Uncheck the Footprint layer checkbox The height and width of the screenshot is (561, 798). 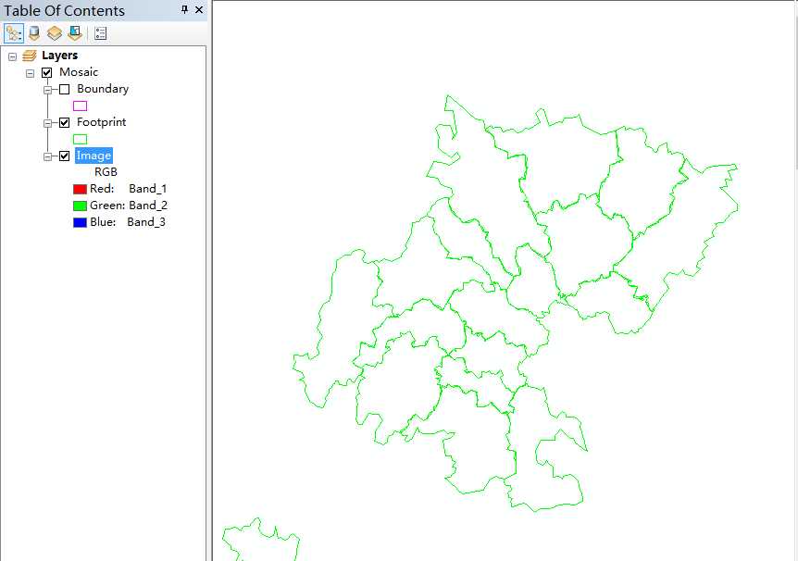[x=64, y=123]
